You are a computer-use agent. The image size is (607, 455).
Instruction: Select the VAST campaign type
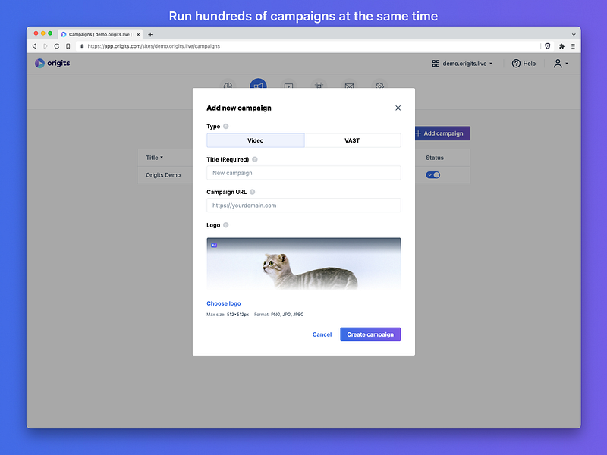352,140
